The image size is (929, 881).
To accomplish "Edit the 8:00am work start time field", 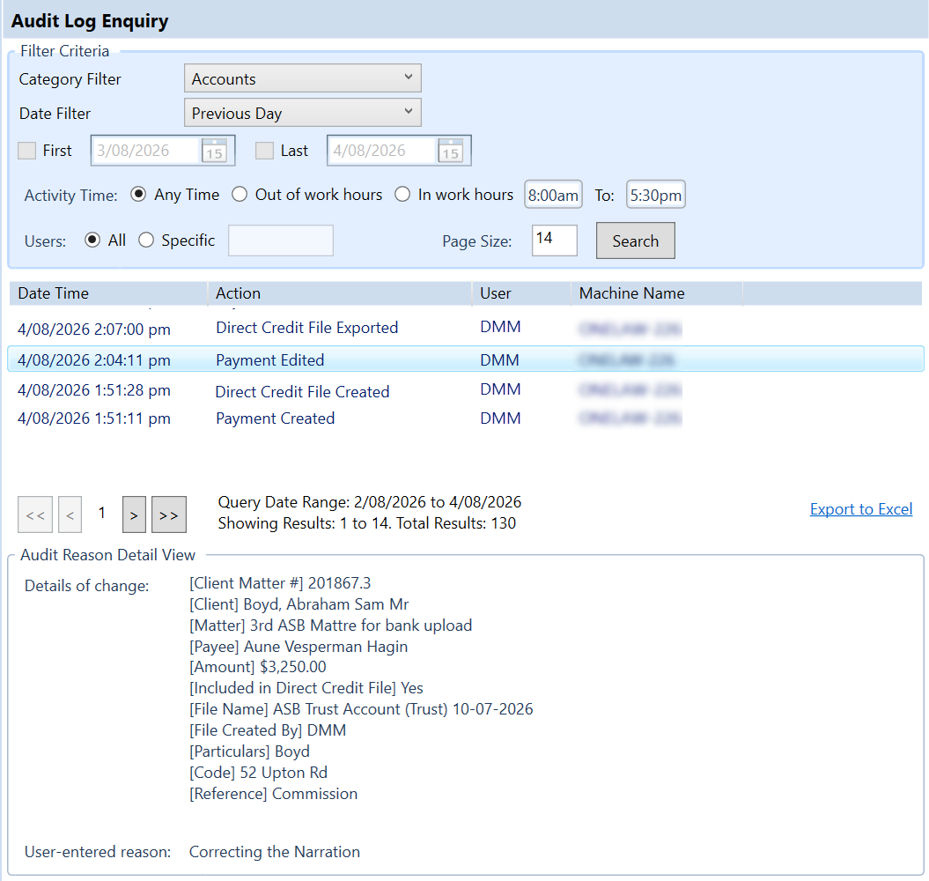I will pyautogui.click(x=553, y=195).
